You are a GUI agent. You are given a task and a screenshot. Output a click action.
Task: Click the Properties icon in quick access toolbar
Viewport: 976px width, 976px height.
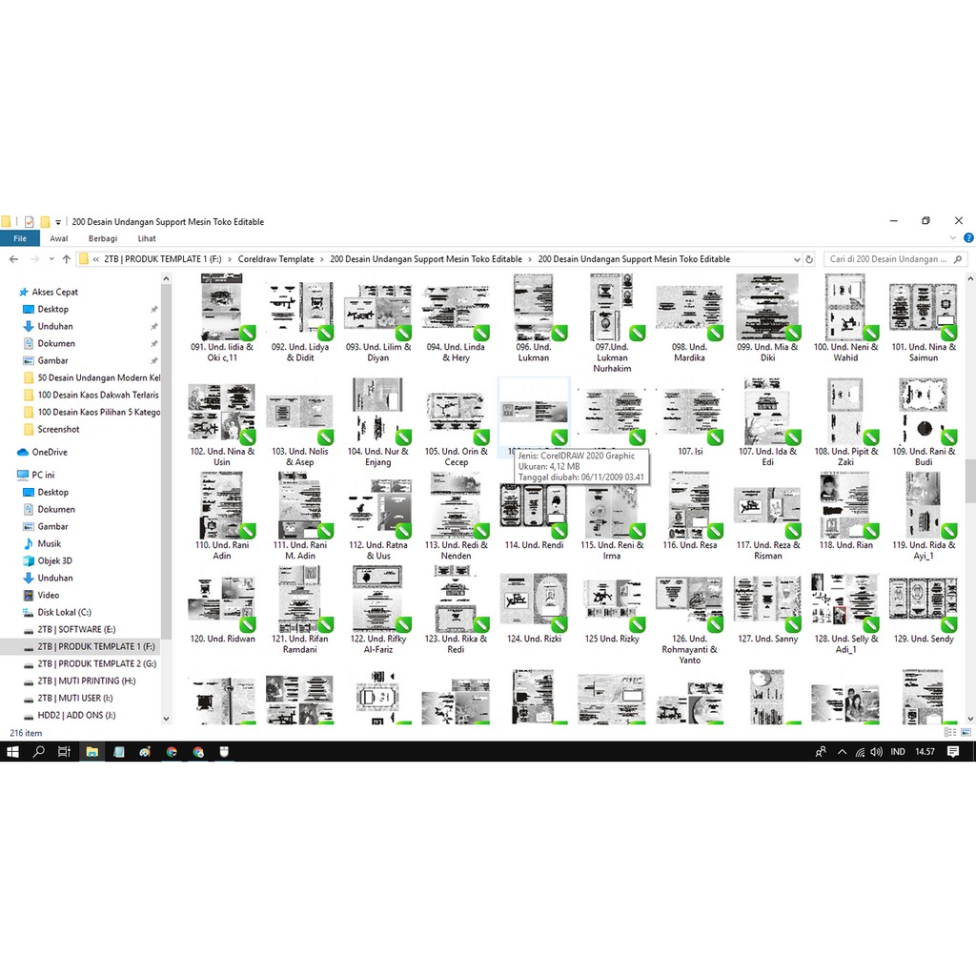point(29,221)
